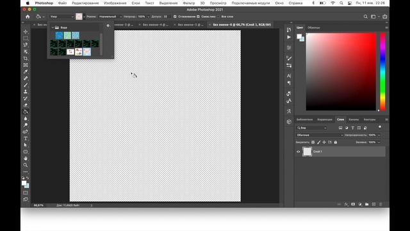
Task: Select the Pen tool
Action: point(26,132)
